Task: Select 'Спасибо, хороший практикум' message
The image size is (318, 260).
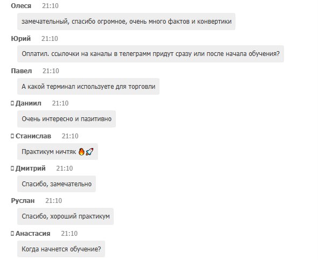Action: pyautogui.click(x=66, y=216)
